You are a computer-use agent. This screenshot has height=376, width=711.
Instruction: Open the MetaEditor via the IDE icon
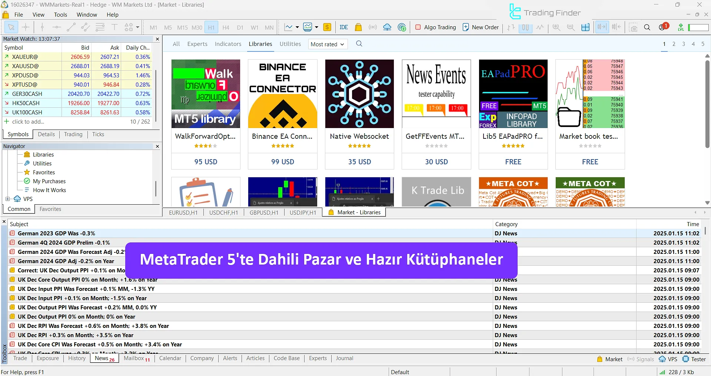pos(343,27)
